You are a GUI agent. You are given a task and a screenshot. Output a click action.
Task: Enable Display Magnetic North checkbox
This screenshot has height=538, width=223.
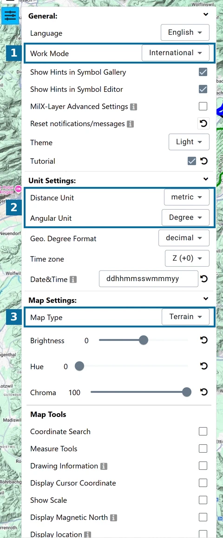click(203, 517)
